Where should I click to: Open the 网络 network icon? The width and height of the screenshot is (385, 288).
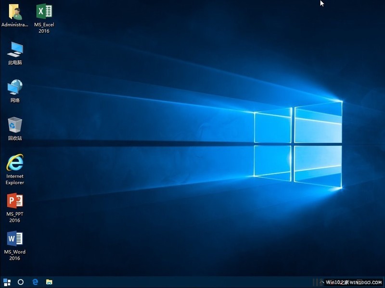tap(15, 87)
